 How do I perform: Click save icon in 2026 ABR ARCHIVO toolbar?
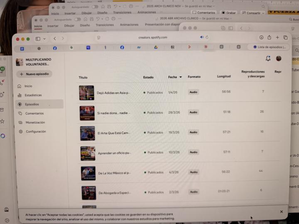pos(92,19)
